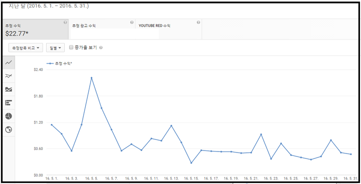Click the data point at 16. 5. 13.

(171, 125)
